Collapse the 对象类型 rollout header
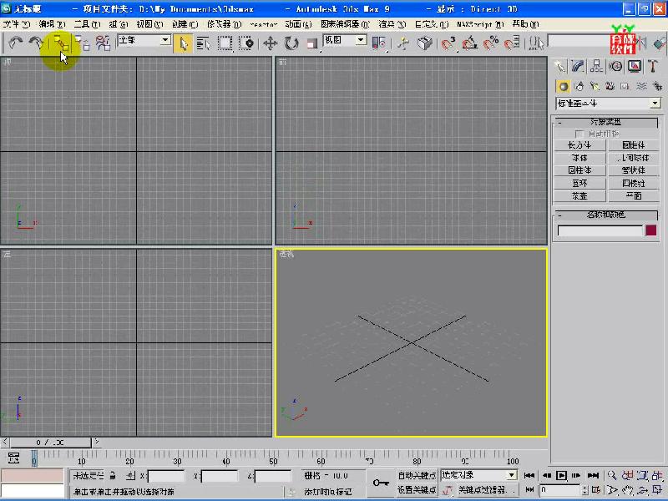This screenshot has height=501, width=668. pos(605,122)
